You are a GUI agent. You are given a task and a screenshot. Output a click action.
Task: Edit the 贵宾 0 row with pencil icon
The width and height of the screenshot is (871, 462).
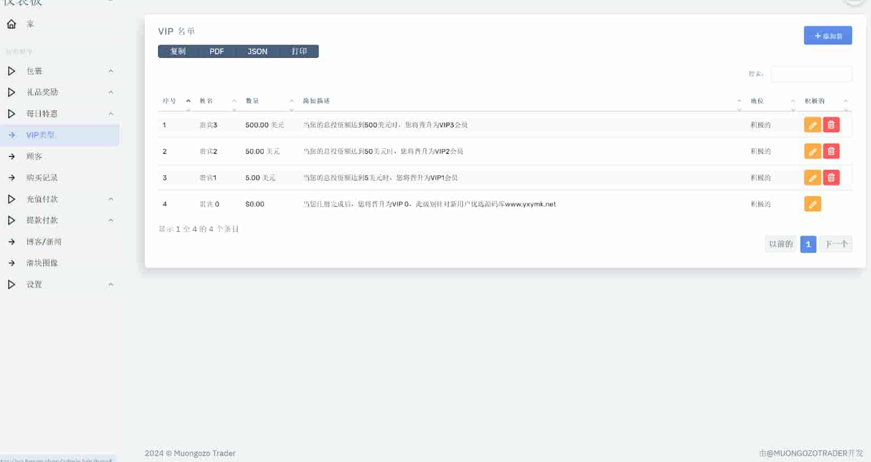tap(812, 204)
